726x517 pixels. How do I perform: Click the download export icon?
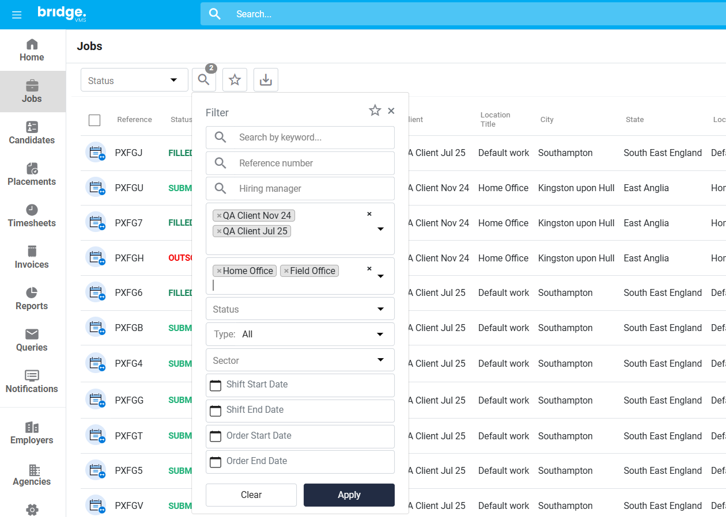click(266, 79)
